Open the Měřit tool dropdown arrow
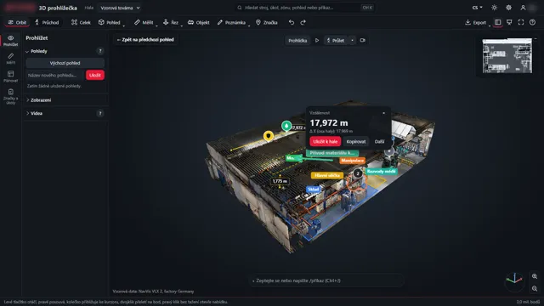Screen dimensions: 544x306 click(x=156, y=25)
